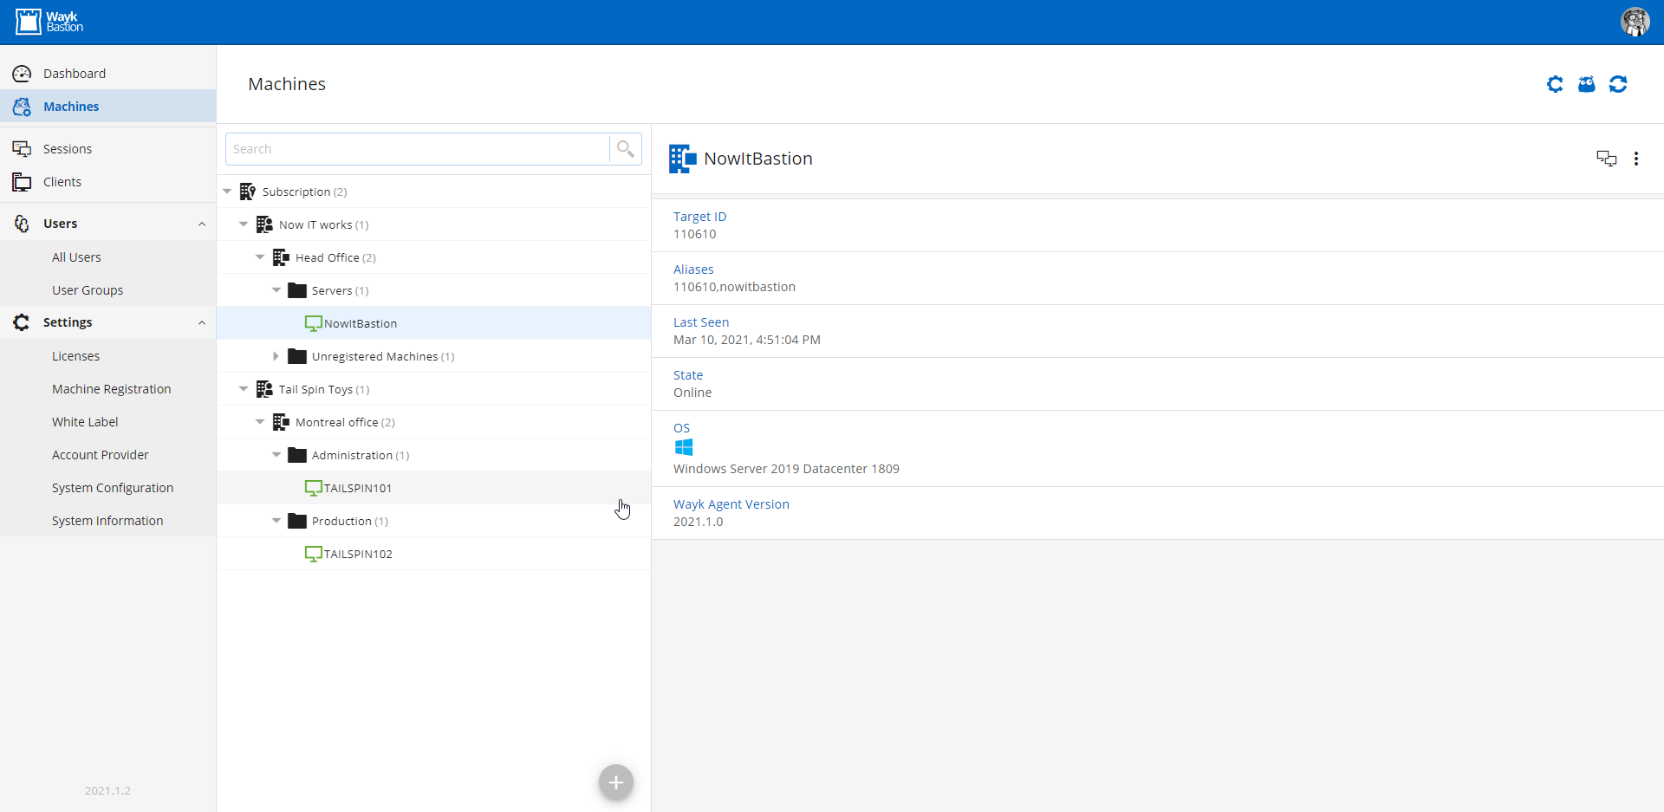Click the Users section icon
This screenshot has height=812, width=1664.
pos(22,224)
